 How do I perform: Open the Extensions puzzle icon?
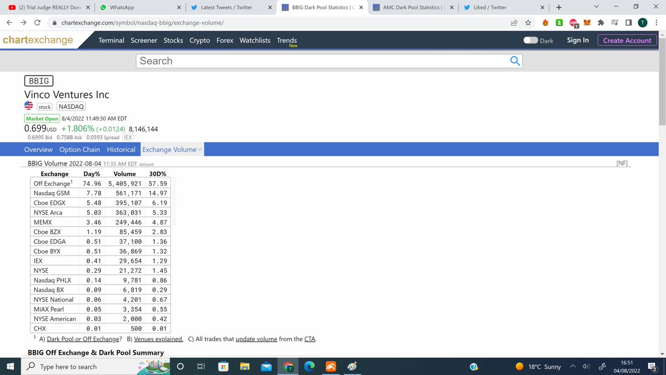601,23
